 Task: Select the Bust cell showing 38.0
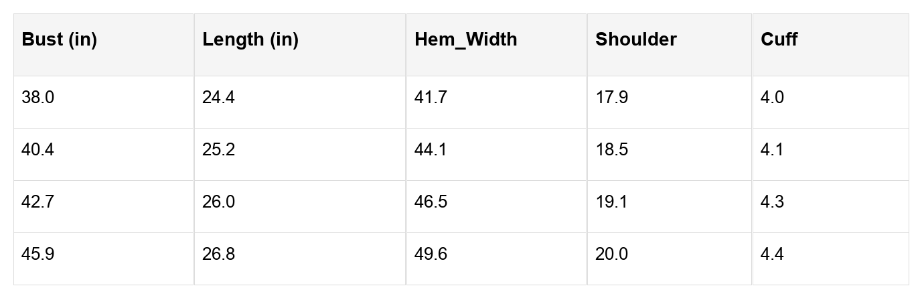click(38, 98)
